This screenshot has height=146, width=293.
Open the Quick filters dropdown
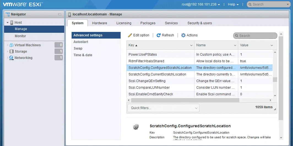click(x=163, y=108)
